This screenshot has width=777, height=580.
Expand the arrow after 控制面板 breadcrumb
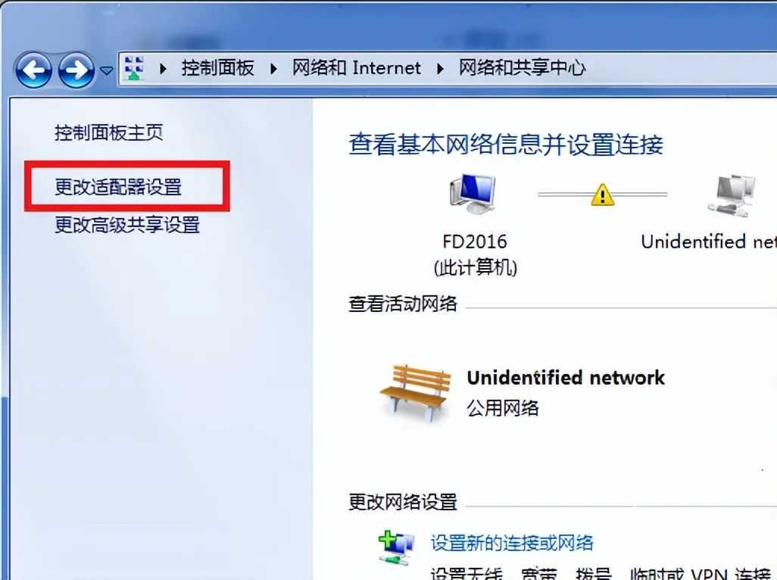[x=273, y=68]
